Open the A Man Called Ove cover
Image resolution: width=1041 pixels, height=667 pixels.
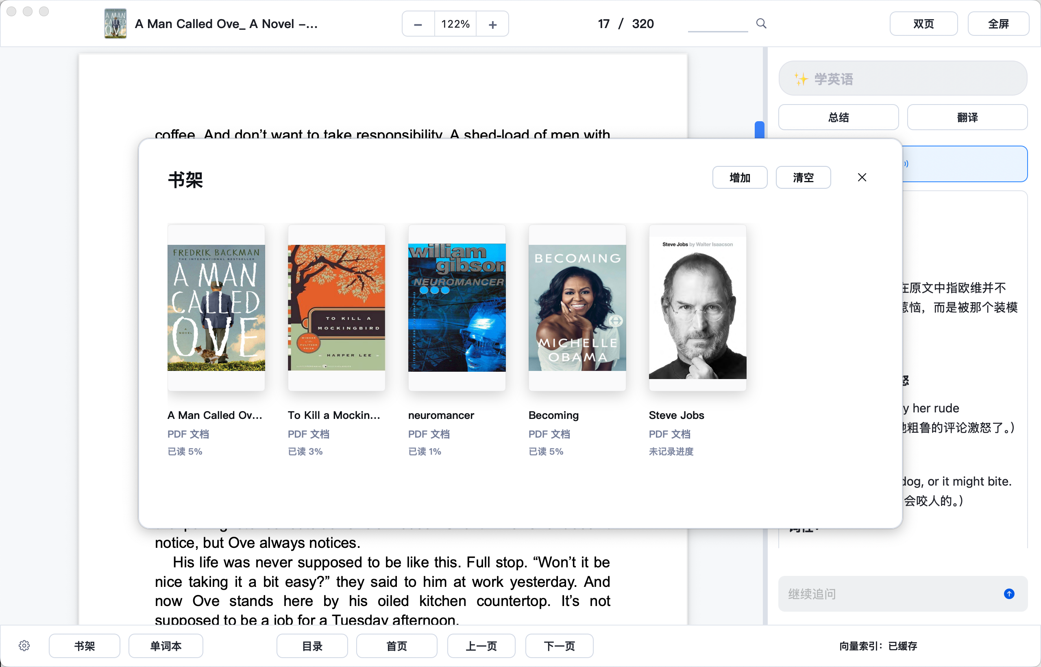[x=216, y=307]
